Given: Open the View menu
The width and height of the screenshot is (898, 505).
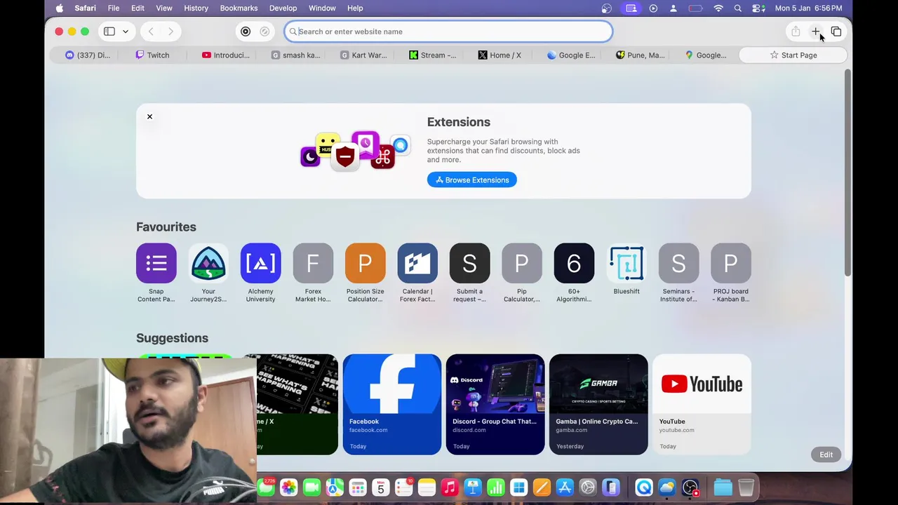Looking at the screenshot, I should click(164, 8).
